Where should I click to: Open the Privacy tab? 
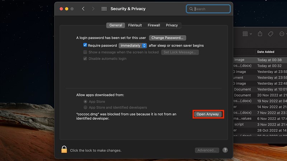point(172,25)
